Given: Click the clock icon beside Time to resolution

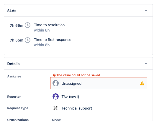Looking at the screenshot, I should [x=27, y=25].
